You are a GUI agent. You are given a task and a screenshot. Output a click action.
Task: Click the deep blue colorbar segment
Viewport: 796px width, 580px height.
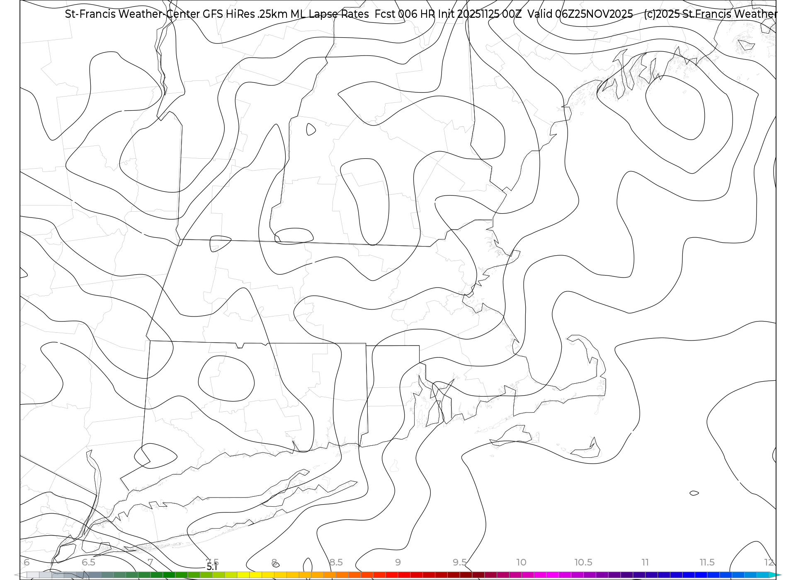701,575
